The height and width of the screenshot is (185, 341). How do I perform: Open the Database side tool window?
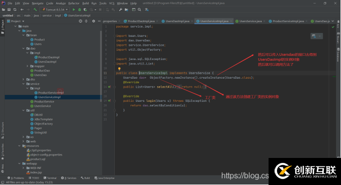(x=338, y=55)
